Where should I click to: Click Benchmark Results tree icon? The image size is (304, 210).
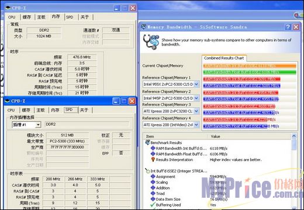pos(147,142)
